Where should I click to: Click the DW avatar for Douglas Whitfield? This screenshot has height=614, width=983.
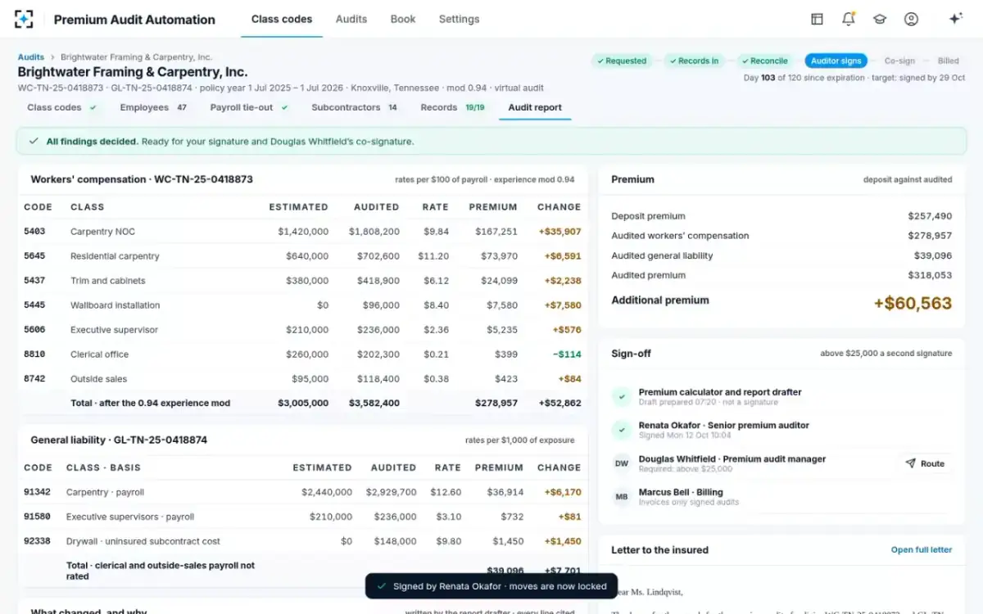(x=622, y=463)
